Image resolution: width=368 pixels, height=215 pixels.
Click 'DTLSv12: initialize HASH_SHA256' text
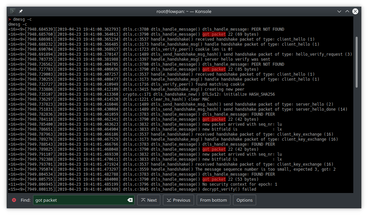point(238,94)
